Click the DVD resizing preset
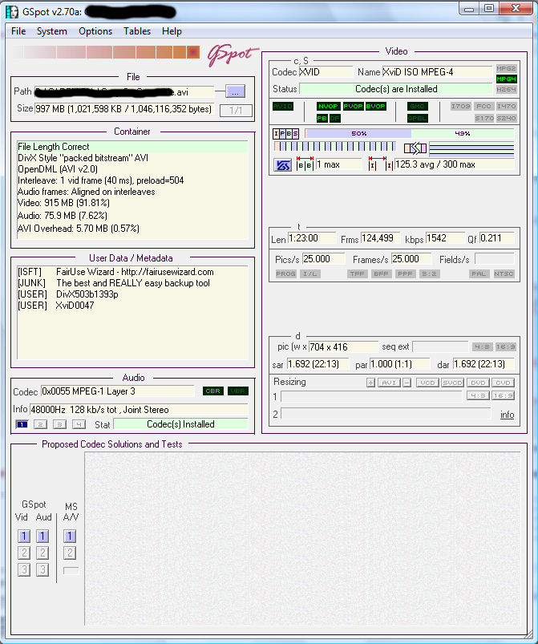 (478, 383)
